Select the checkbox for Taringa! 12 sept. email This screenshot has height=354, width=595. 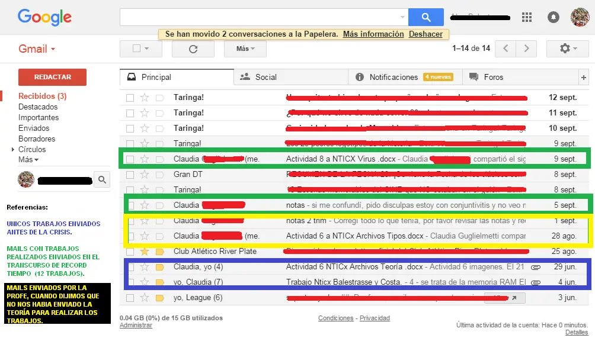130,98
